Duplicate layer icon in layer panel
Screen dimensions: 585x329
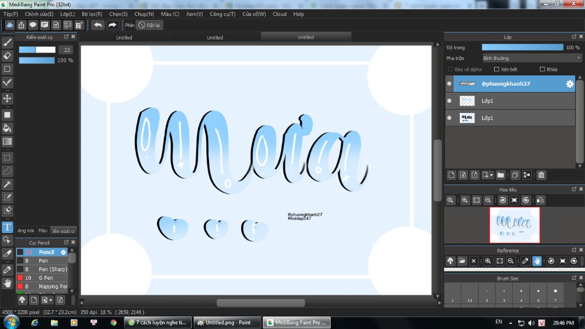pyautogui.click(x=515, y=175)
